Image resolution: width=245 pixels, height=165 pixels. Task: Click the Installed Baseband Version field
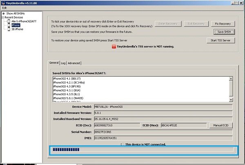[x=163, y=119]
